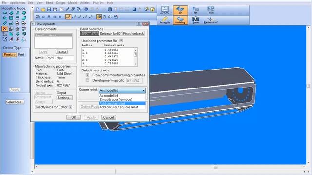Image resolution: width=312 pixels, height=175 pixels.
Task: Open a file with the folder icon
Action: [43, 9]
